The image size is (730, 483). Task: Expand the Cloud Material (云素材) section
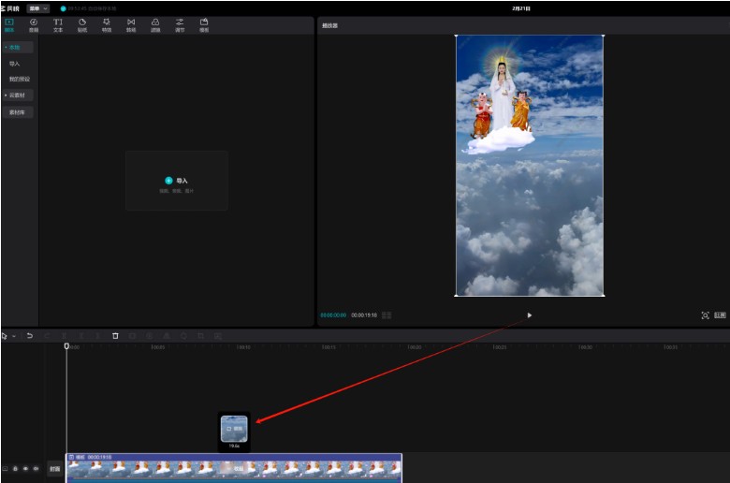pyautogui.click(x=16, y=95)
